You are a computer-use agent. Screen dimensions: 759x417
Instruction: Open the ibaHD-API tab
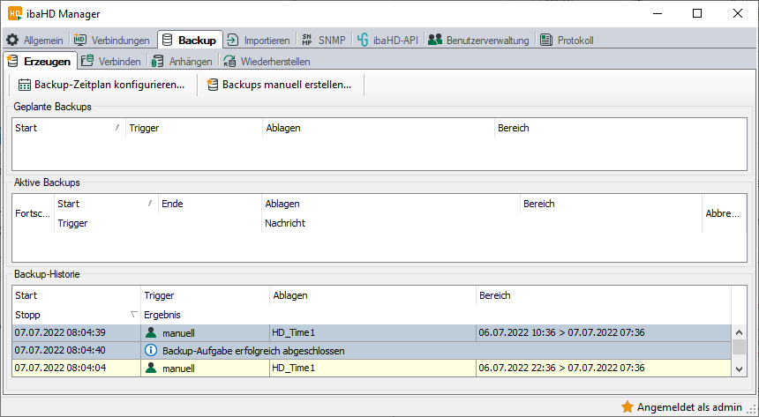pyautogui.click(x=387, y=41)
